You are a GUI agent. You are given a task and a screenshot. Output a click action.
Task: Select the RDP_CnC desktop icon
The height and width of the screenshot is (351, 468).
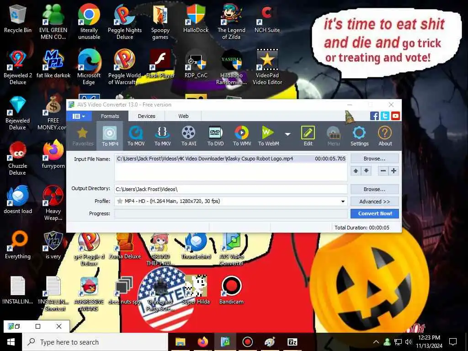click(x=196, y=64)
